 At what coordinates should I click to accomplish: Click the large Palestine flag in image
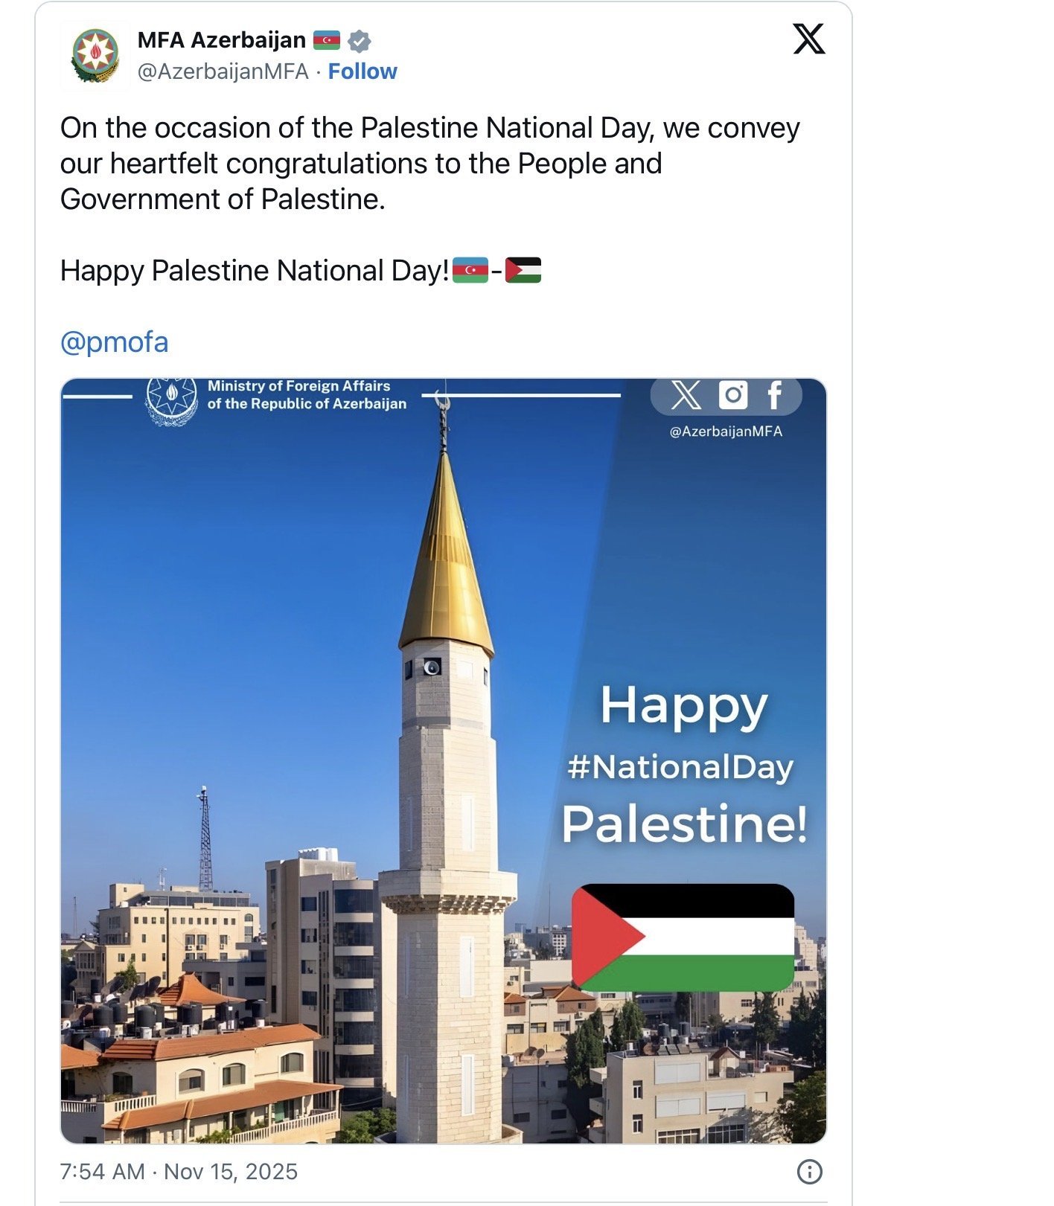(x=683, y=937)
